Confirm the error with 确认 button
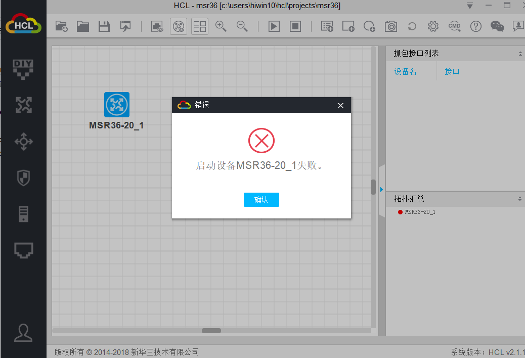 [x=261, y=200]
